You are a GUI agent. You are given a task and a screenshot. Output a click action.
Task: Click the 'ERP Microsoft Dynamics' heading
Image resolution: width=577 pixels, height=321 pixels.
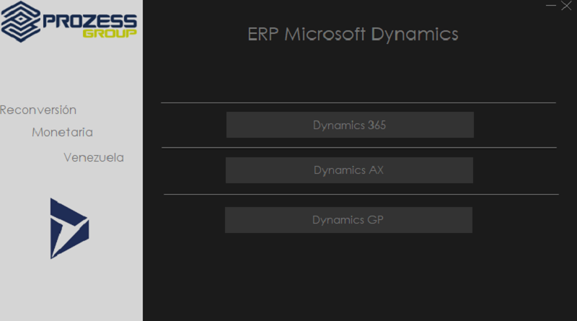pyautogui.click(x=353, y=35)
